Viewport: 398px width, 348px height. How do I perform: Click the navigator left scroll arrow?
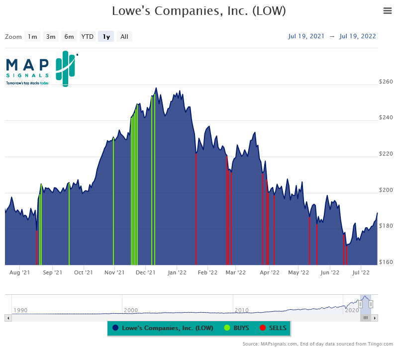point(8,318)
